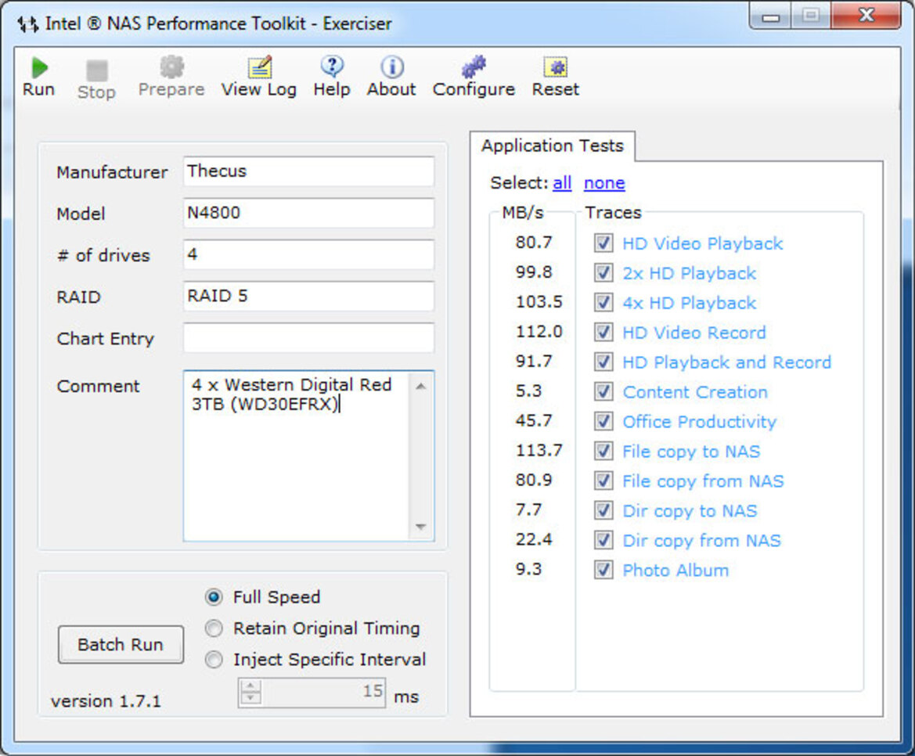Click the green Run icon
The image size is (915, 756).
pos(39,67)
